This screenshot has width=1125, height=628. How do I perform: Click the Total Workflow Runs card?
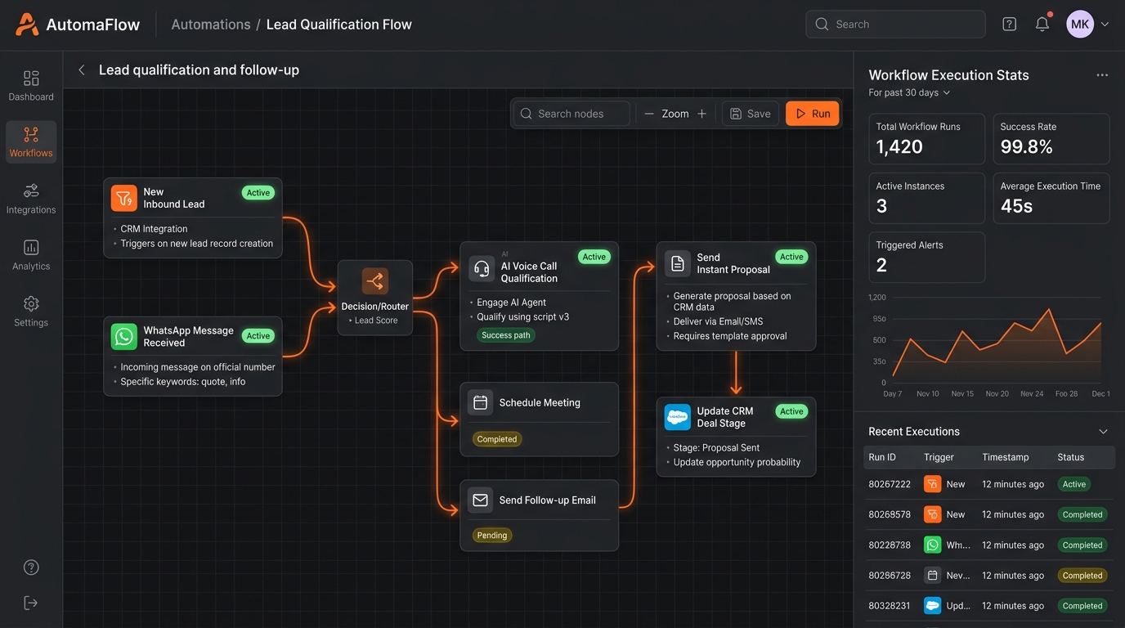(927, 139)
